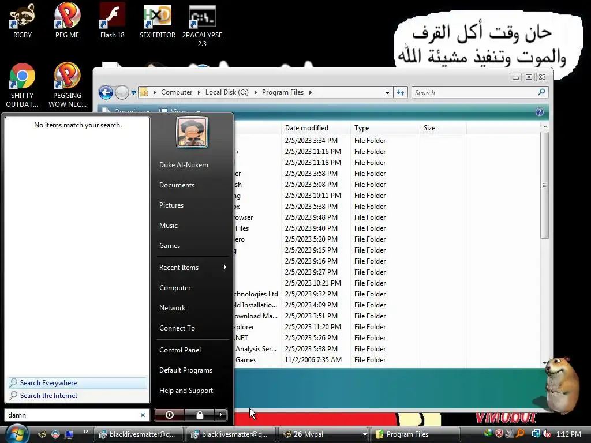Switch to first blacklivesmatter@q... taskbar button

139,434
